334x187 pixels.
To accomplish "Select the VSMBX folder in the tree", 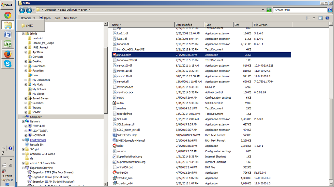I will point(37,112).
